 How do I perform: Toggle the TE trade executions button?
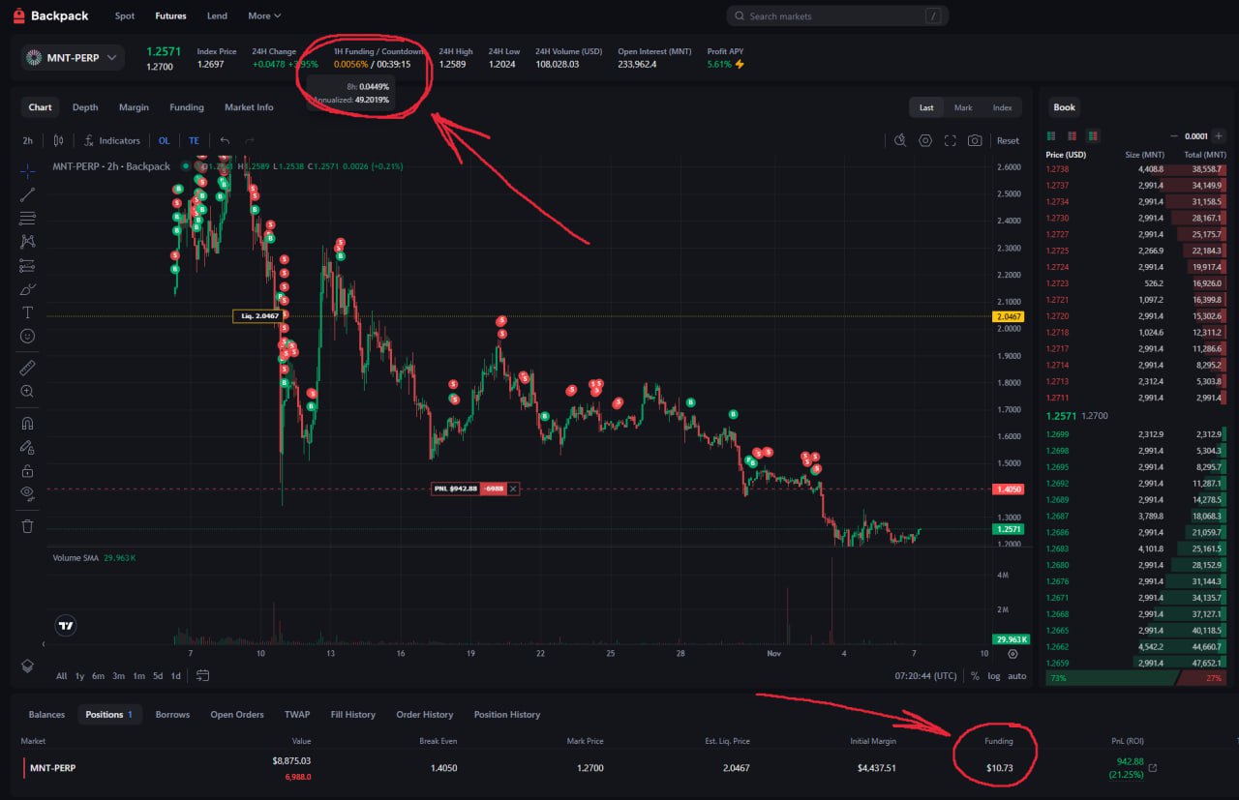tap(194, 140)
